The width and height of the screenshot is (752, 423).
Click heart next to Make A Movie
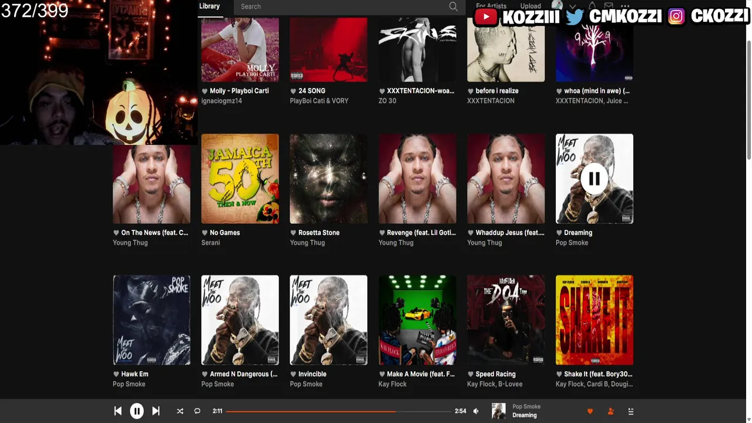click(x=382, y=374)
